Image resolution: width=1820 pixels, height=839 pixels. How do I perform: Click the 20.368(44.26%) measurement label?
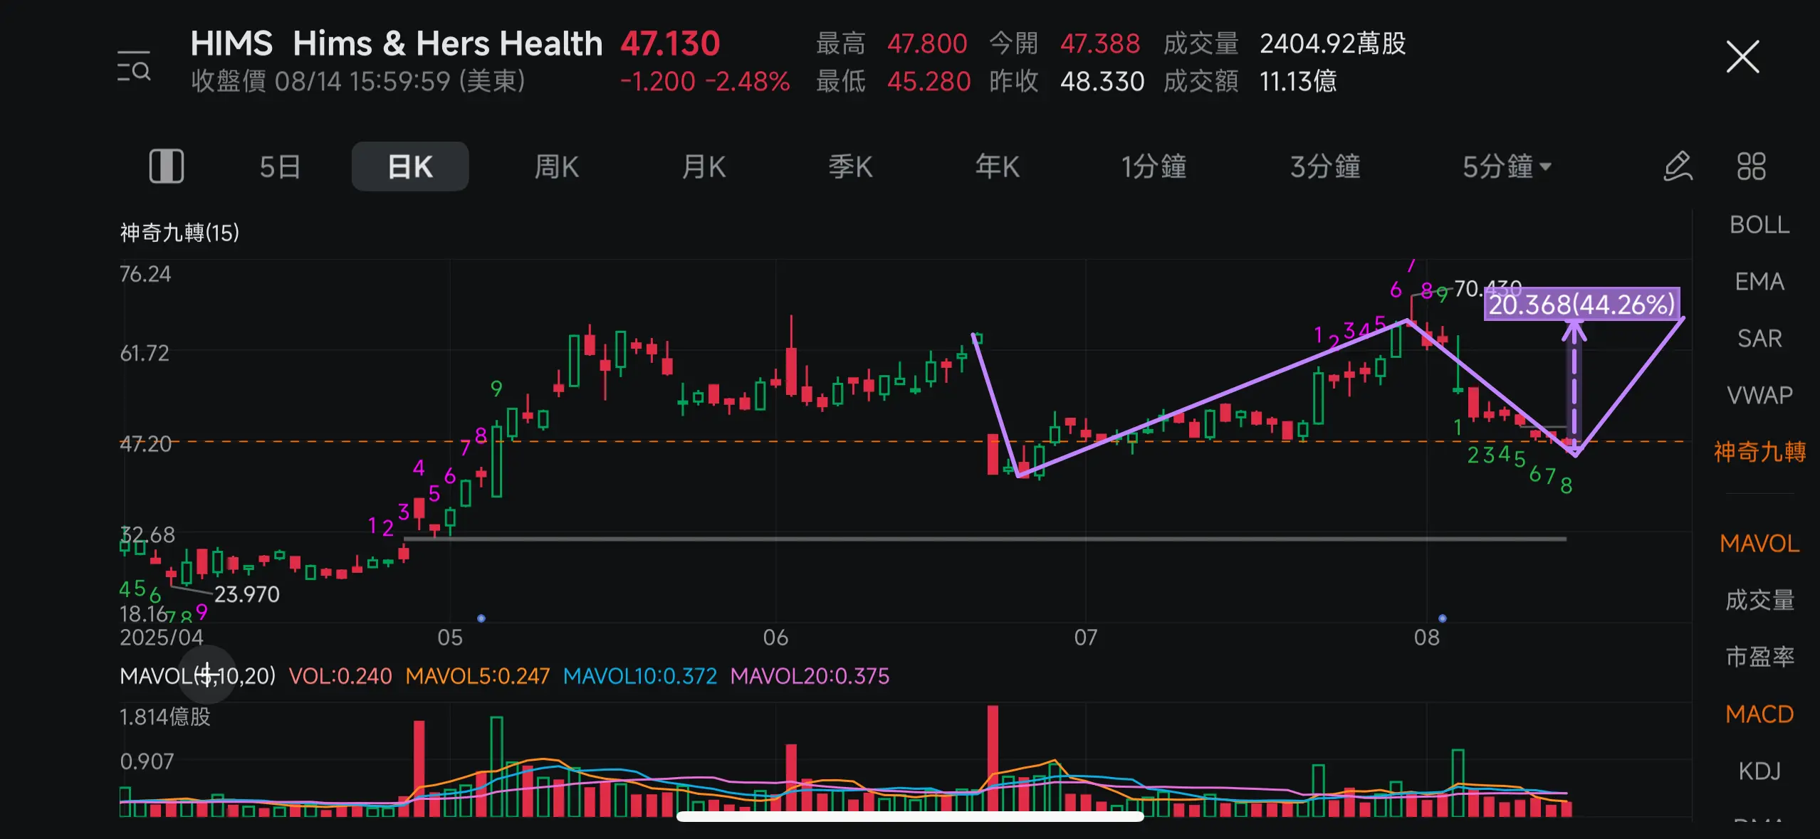click(1581, 305)
